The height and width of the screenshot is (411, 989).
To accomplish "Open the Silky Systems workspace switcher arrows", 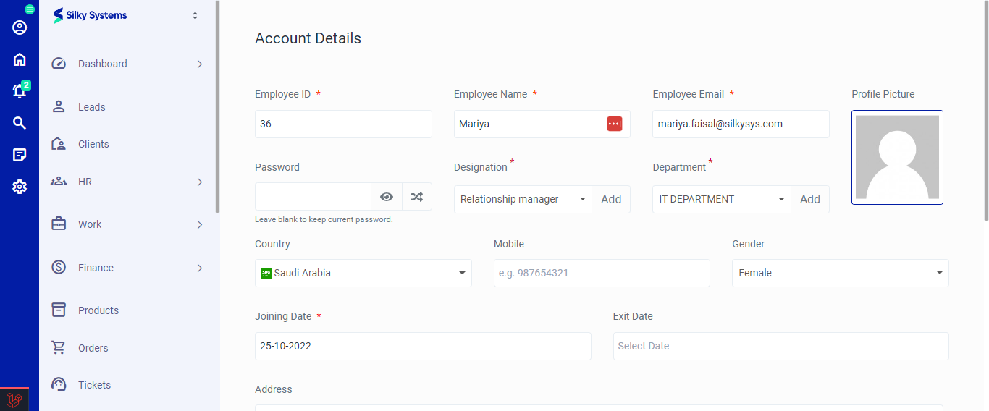I will (x=195, y=15).
